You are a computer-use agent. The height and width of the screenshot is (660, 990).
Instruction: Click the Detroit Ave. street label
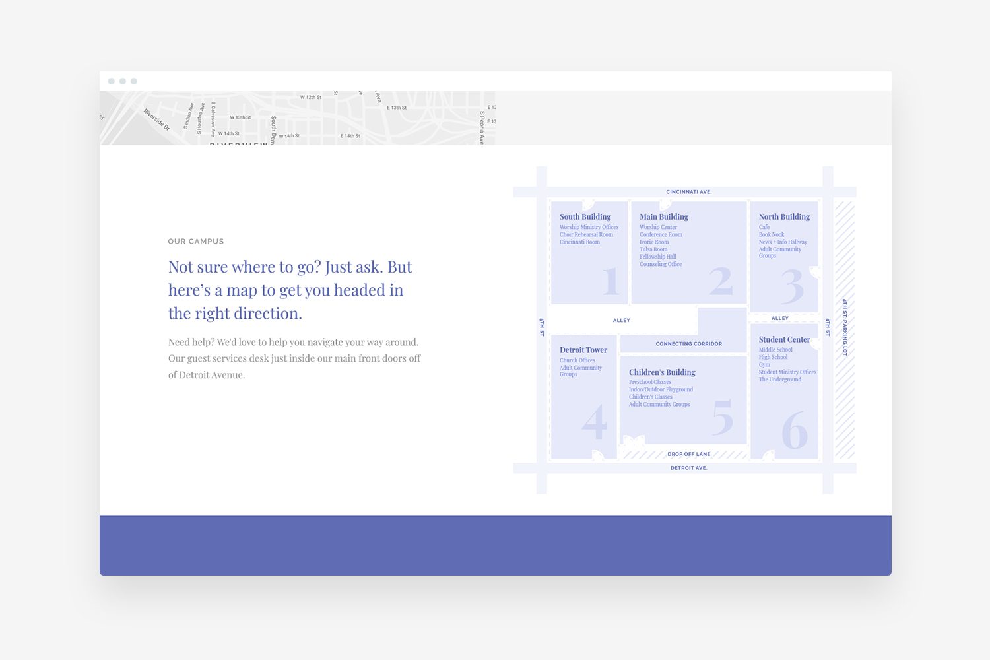coord(688,468)
